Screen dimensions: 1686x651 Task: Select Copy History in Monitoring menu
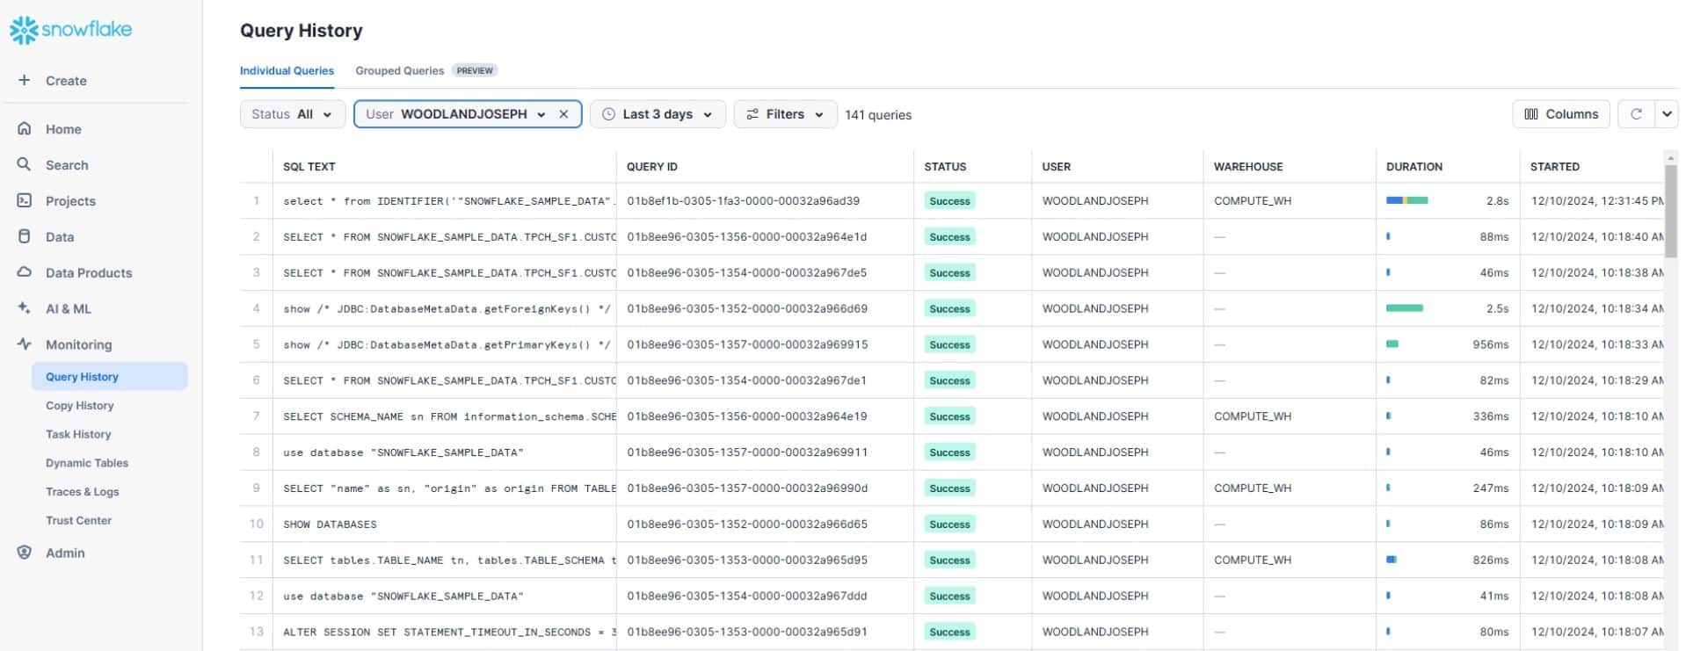coord(79,406)
